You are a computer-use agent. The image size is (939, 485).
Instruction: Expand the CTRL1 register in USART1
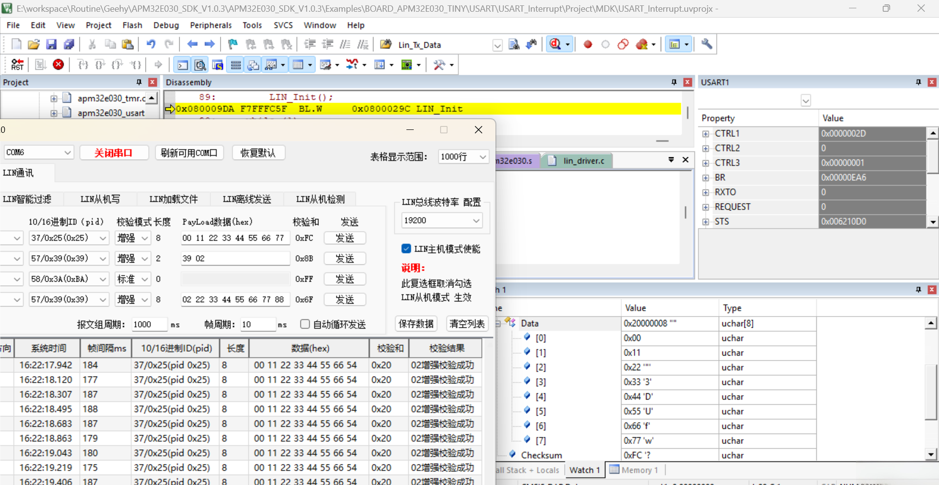coord(706,134)
